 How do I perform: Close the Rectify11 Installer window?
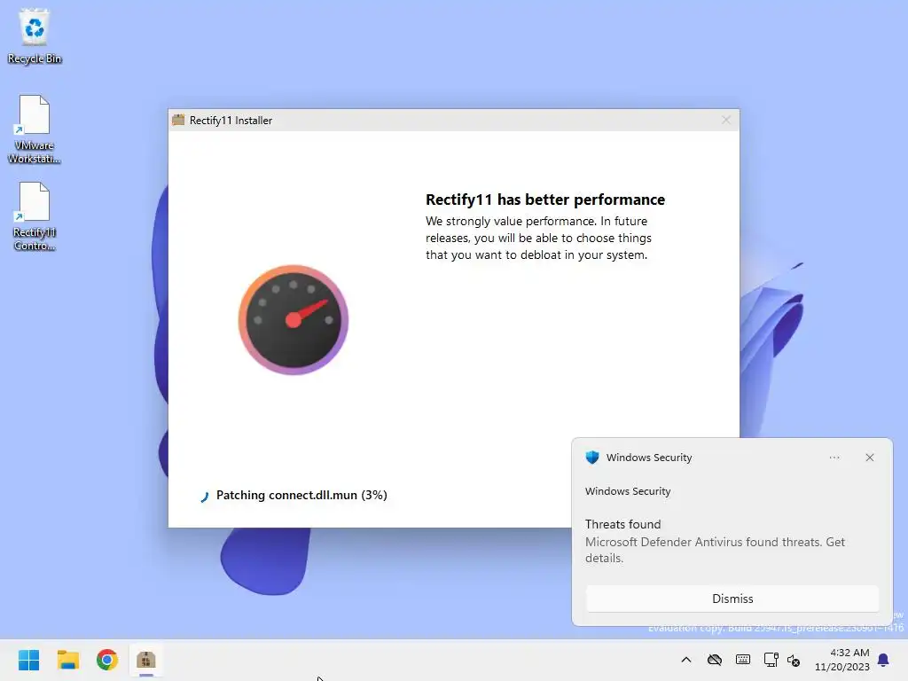pos(726,120)
